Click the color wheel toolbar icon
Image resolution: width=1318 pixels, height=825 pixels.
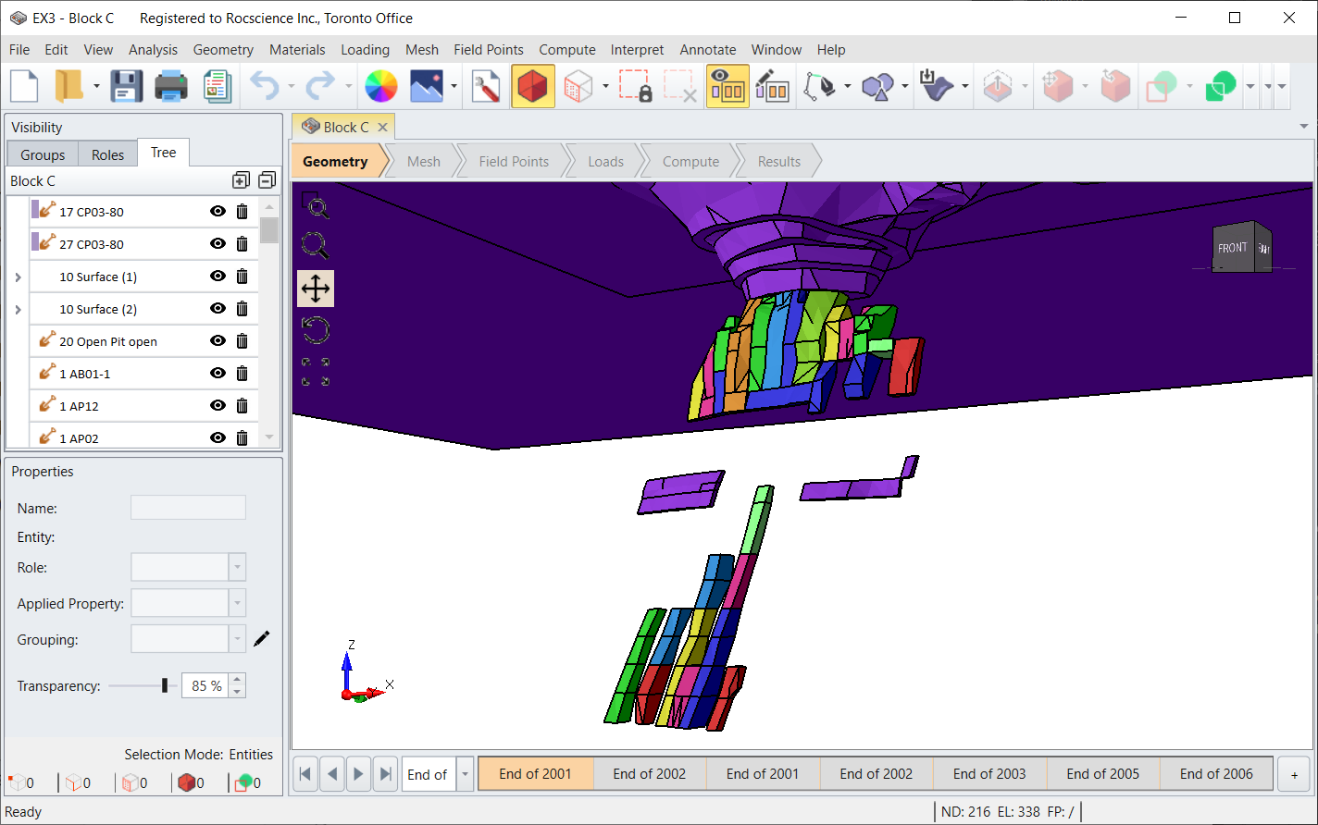pyautogui.click(x=379, y=85)
